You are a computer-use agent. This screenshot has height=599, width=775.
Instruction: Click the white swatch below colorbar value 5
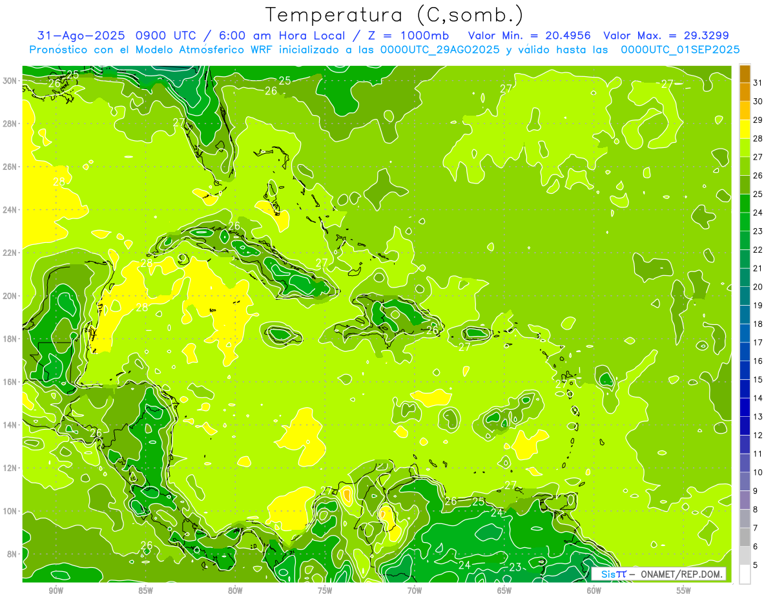(x=745, y=574)
